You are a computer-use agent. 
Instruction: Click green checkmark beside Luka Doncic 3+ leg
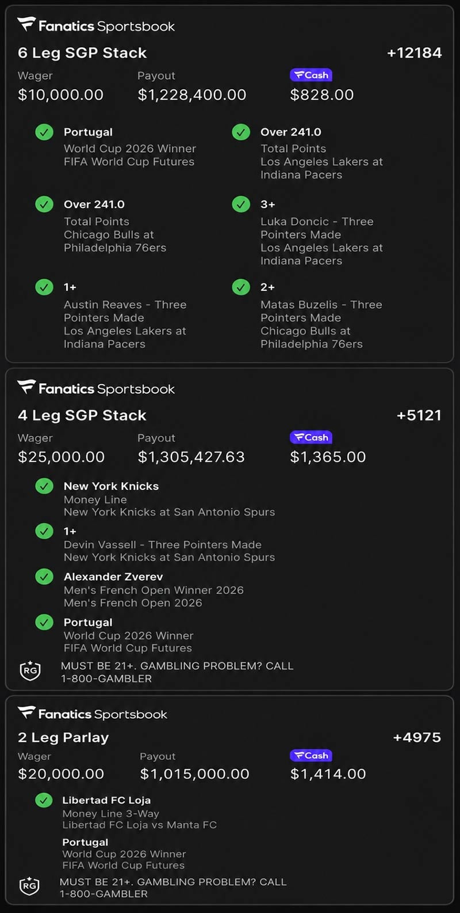click(x=241, y=204)
